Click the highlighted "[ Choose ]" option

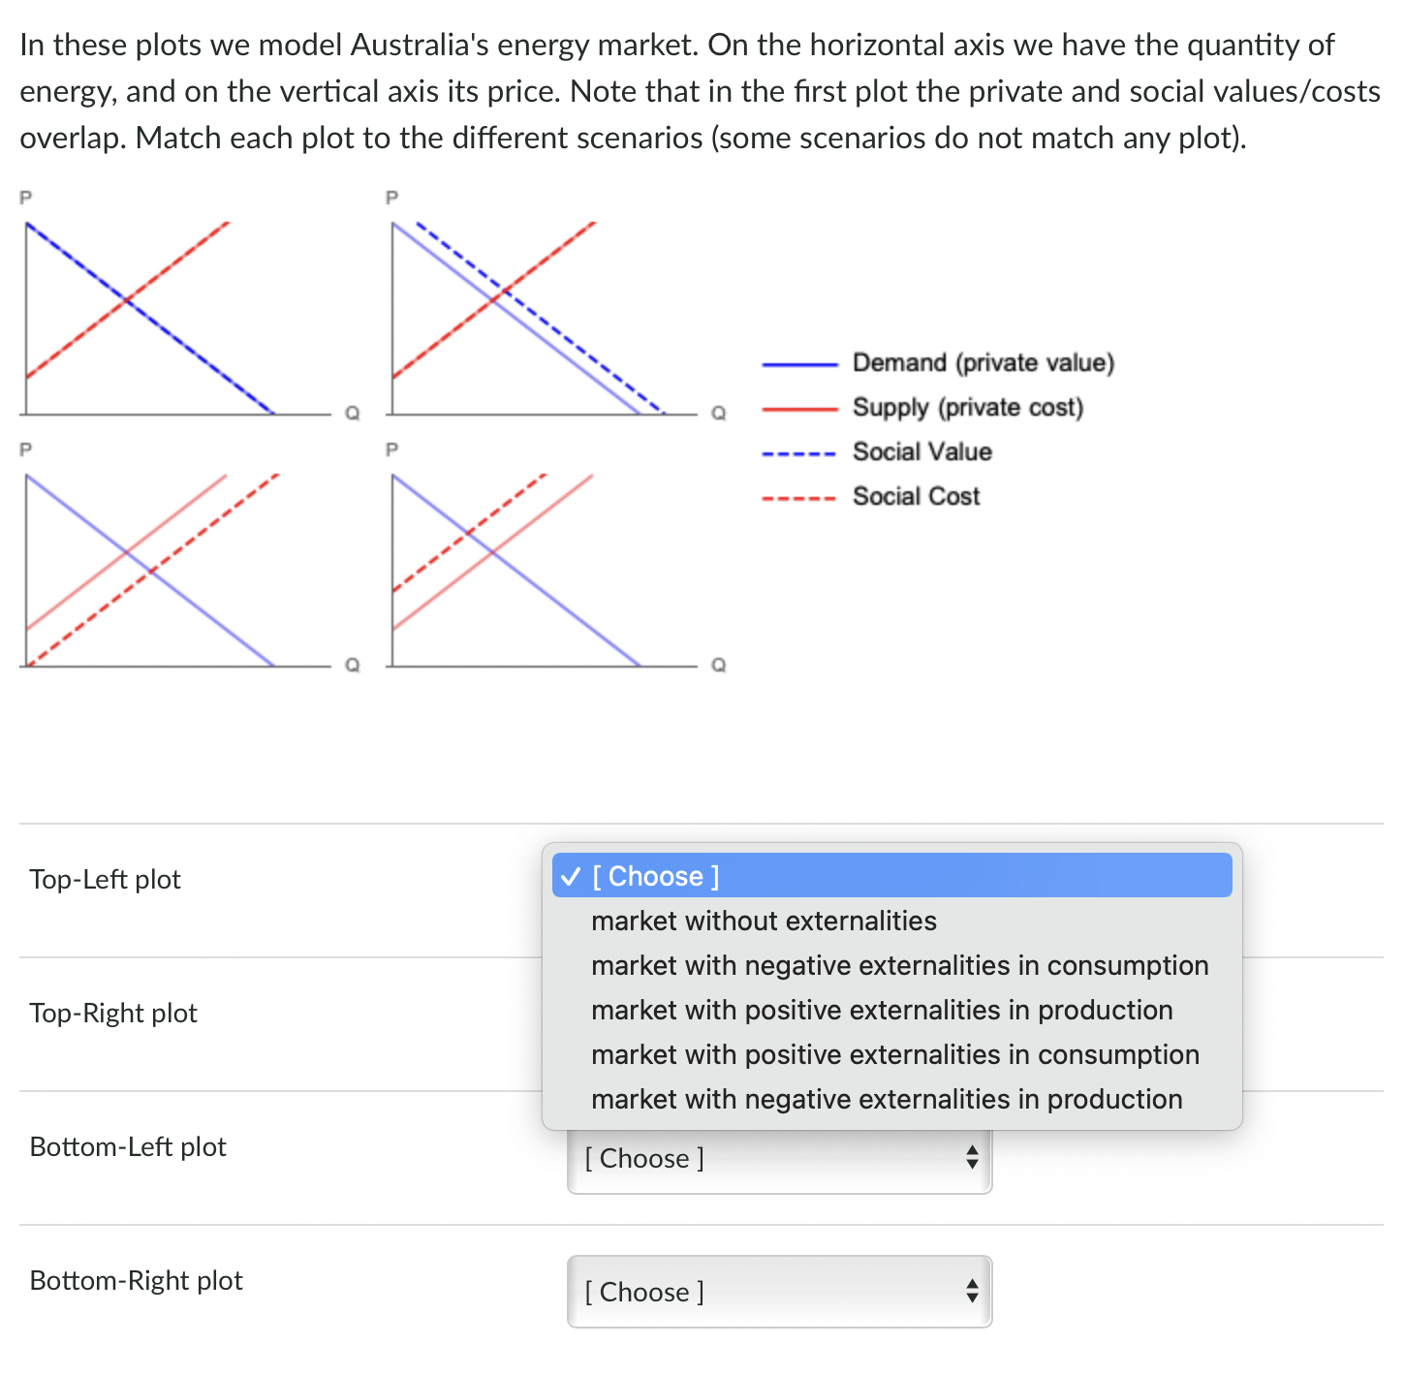point(655,876)
